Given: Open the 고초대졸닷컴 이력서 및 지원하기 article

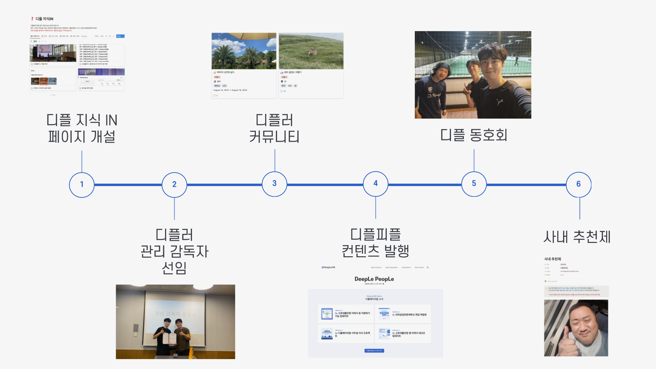Looking at the screenshot, I should [346, 314].
